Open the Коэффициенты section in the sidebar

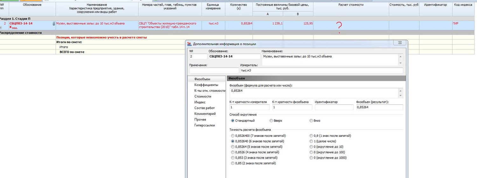(206, 85)
